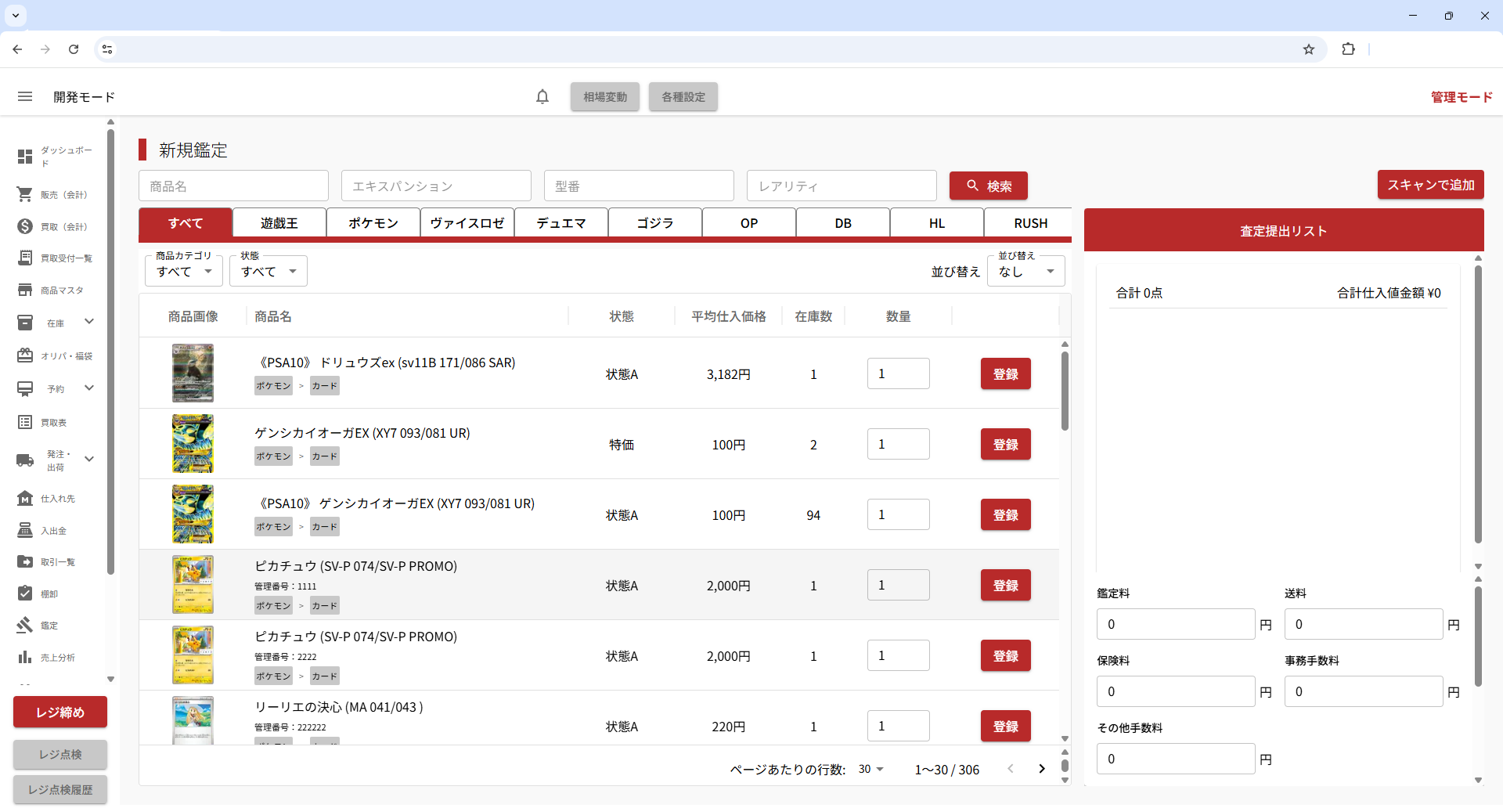Expand the 発注・出荷 sidebar submenu

[x=89, y=460]
